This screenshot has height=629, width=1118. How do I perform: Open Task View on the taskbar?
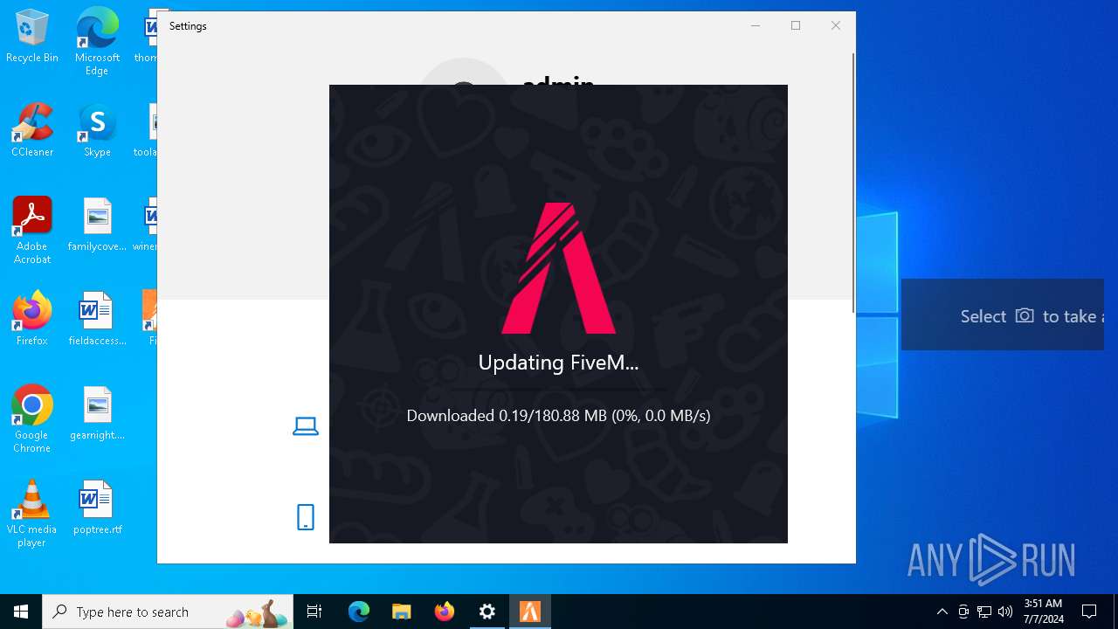[x=314, y=612]
